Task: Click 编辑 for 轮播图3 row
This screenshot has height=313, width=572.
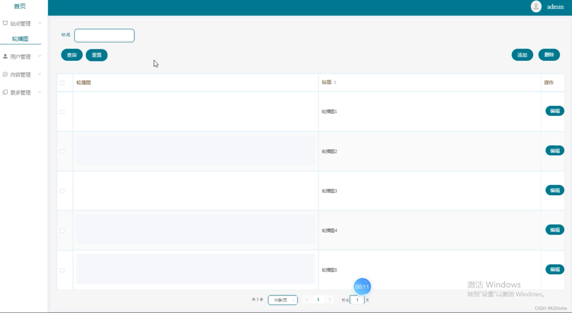Action: [555, 190]
